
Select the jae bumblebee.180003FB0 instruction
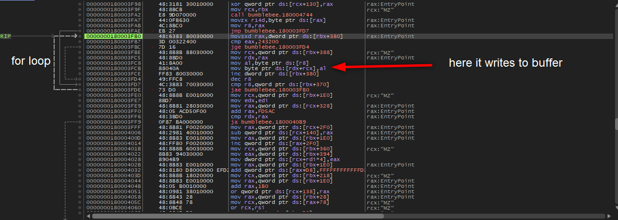pos(263,90)
